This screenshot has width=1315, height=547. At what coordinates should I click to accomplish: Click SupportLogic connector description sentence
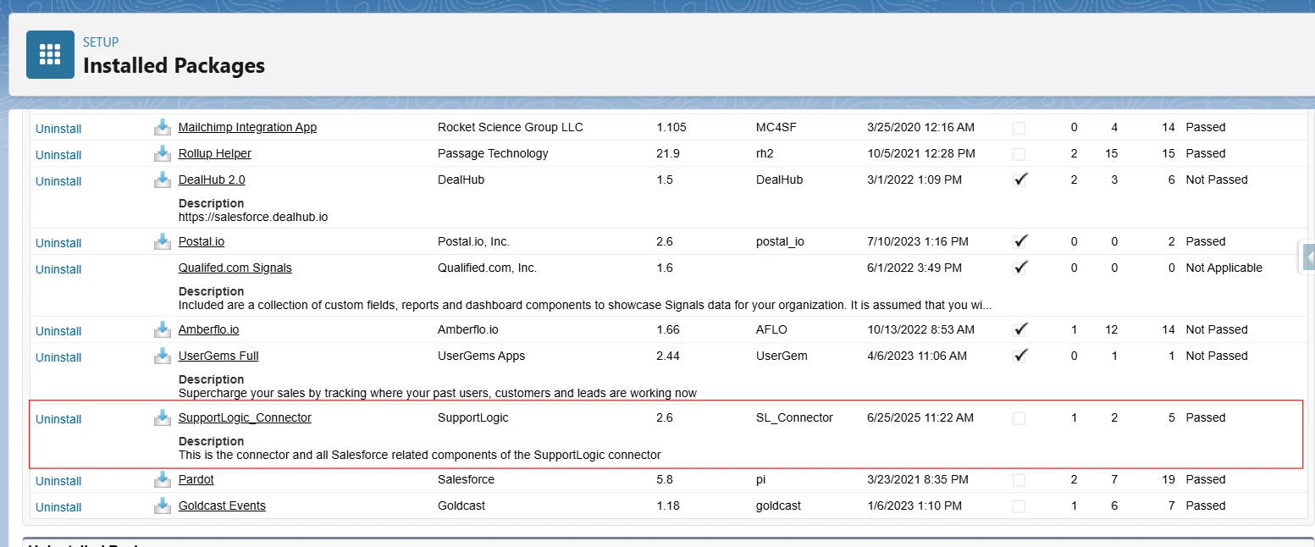click(x=420, y=455)
